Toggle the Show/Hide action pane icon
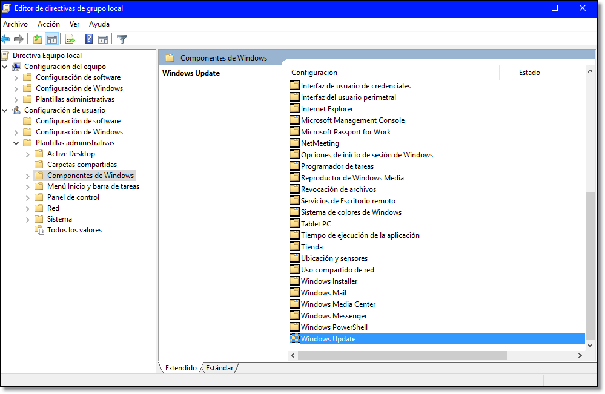The image size is (605, 394). pos(103,39)
